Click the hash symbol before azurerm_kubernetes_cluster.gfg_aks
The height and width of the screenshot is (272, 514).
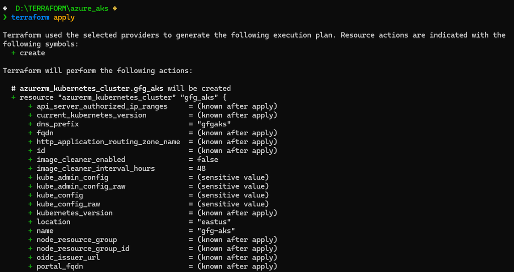[x=14, y=88]
